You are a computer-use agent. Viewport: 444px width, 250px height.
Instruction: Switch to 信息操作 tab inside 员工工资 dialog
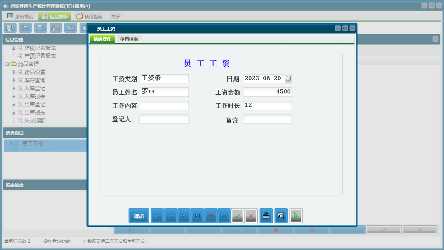[102, 39]
